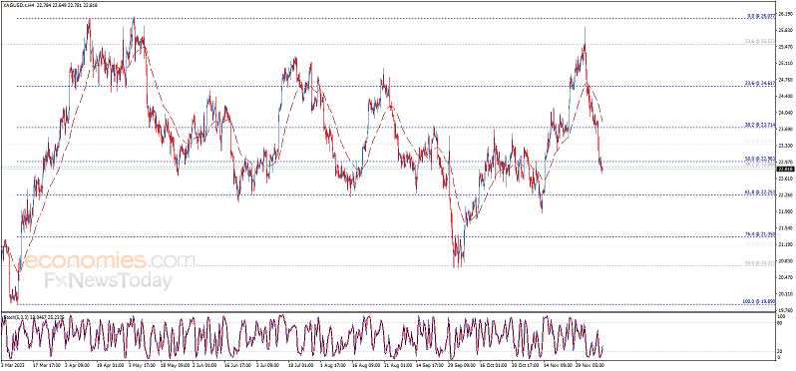
Task: Select the 38.2 Fibonacci level label at 23.714
Action: 759,125
